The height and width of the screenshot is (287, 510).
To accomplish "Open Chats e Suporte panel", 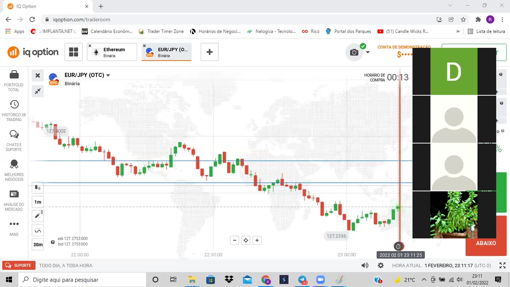I will click(x=14, y=141).
